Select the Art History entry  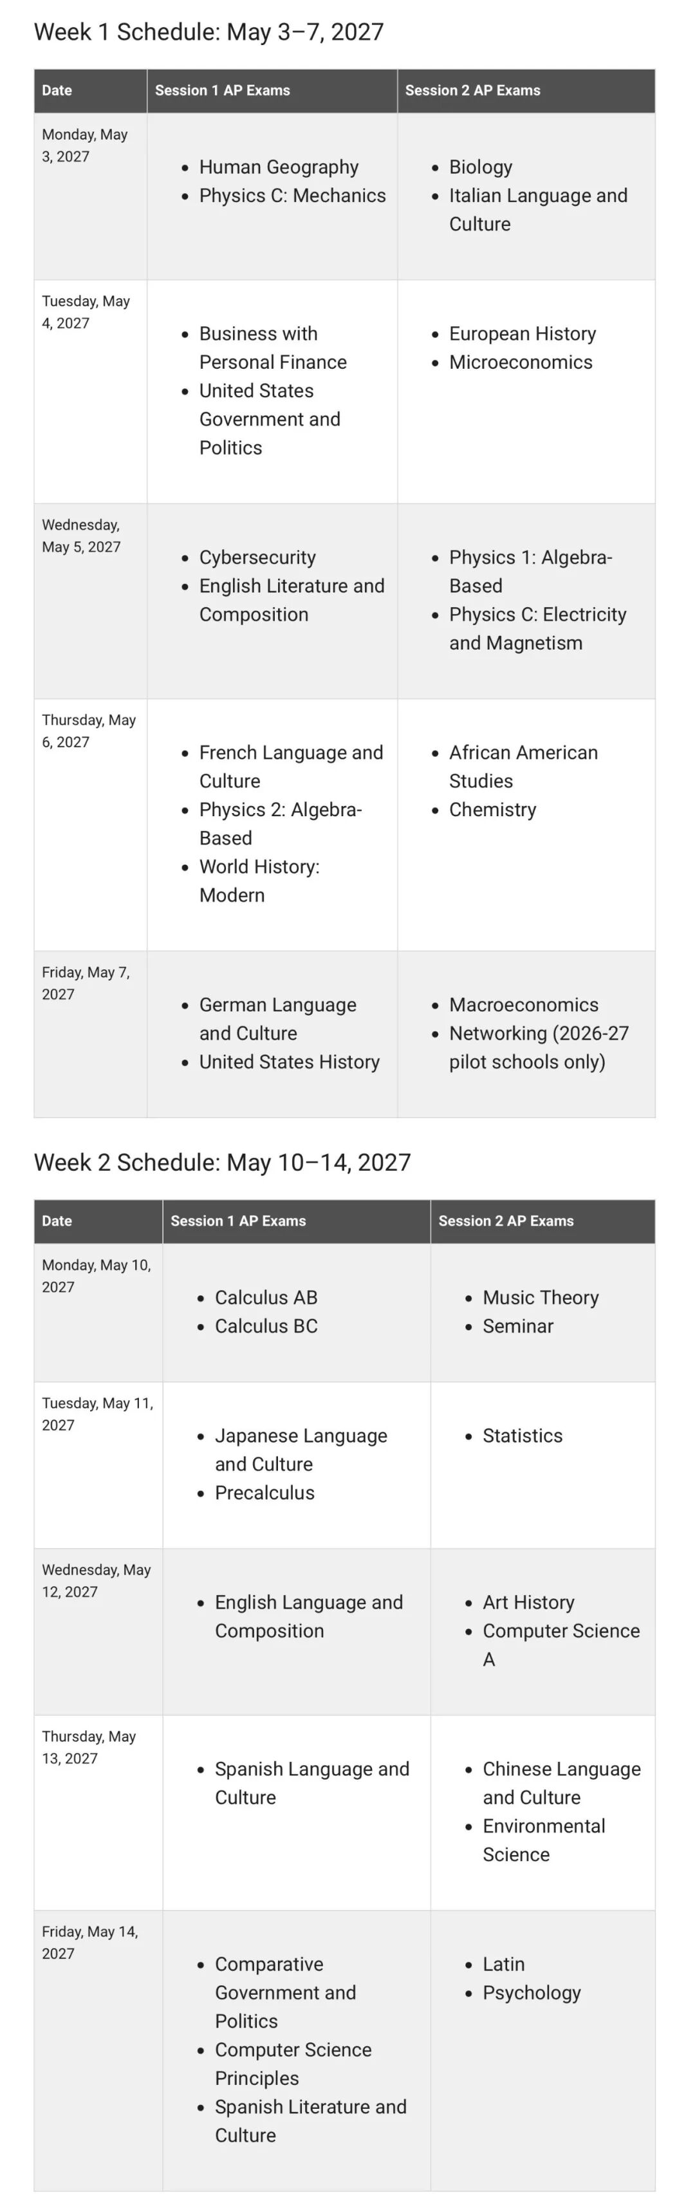click(x=529, y=1602)
